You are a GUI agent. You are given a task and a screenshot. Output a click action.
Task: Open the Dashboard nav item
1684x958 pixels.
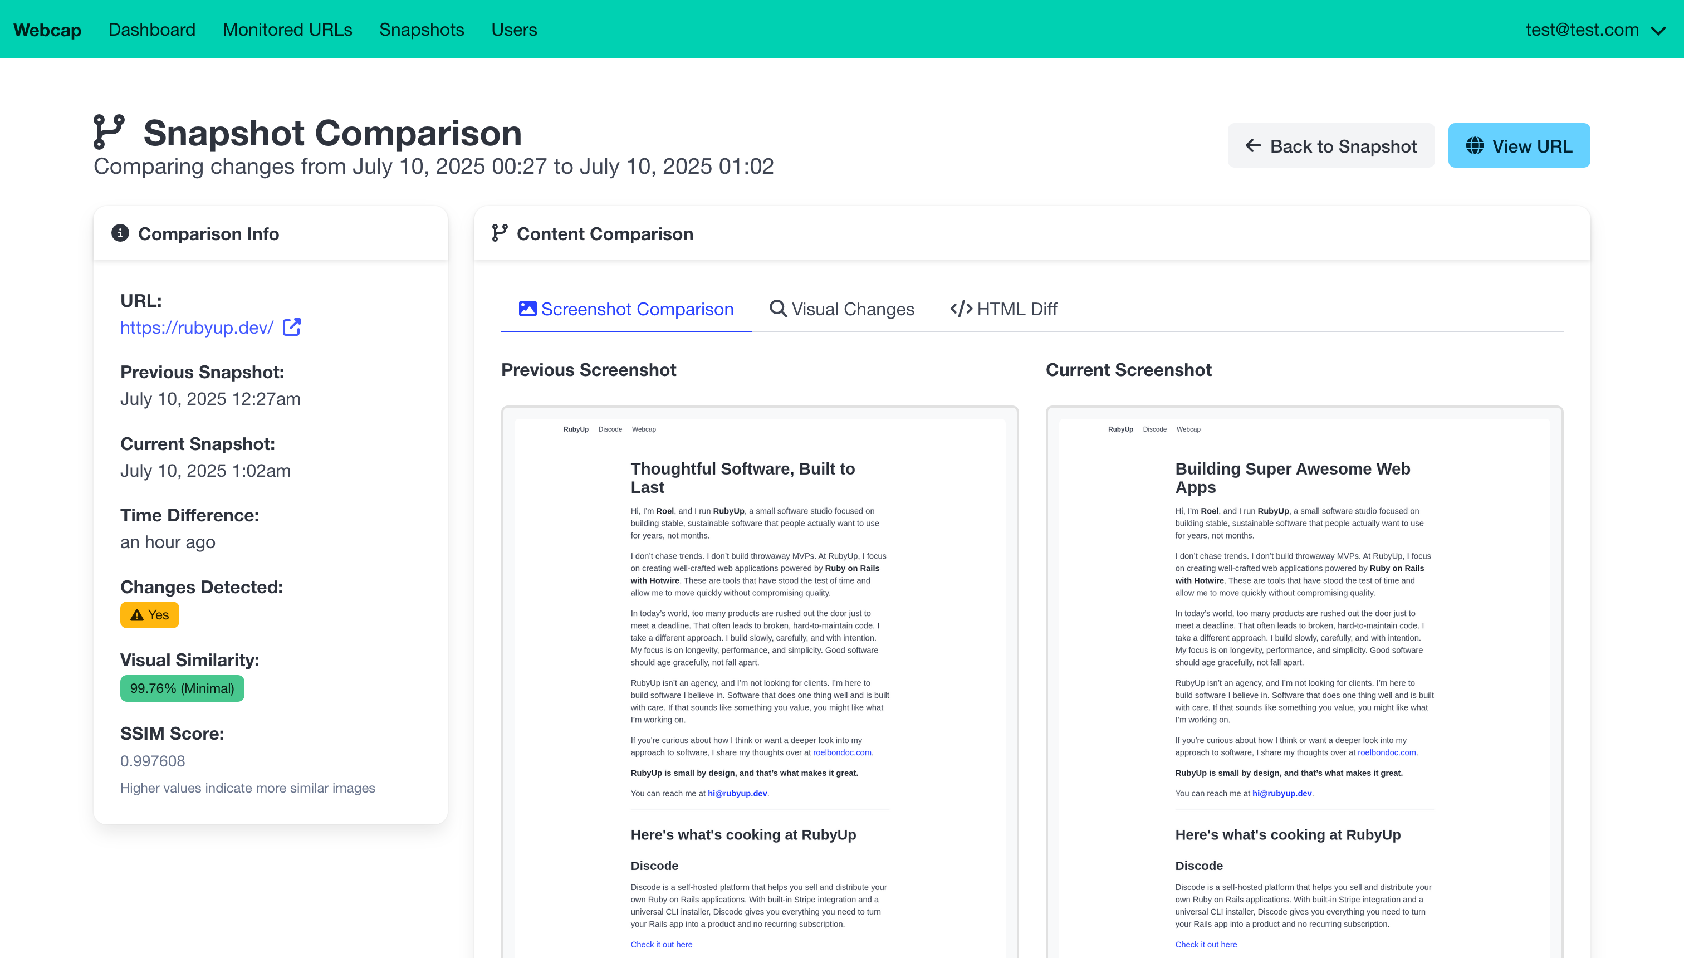tap(152, 30)
